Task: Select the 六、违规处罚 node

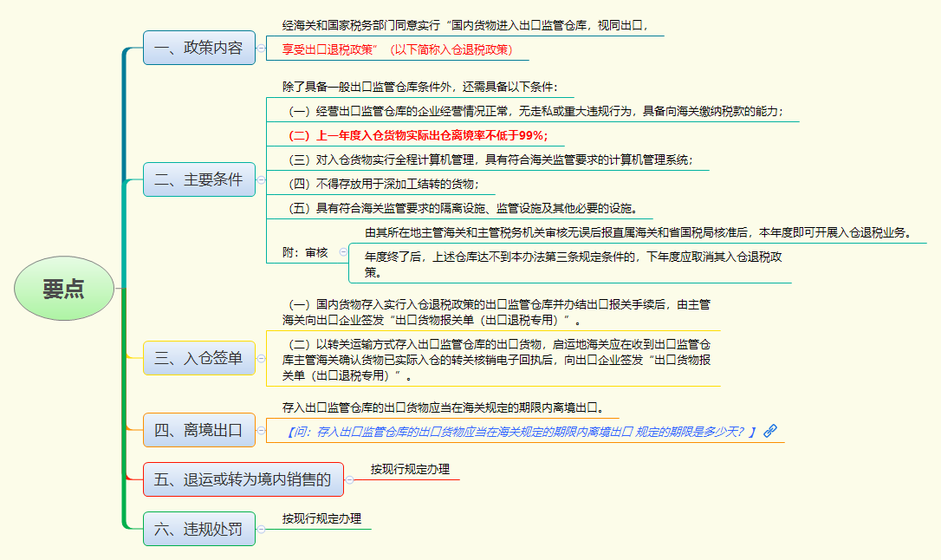Action: (199, 529)
